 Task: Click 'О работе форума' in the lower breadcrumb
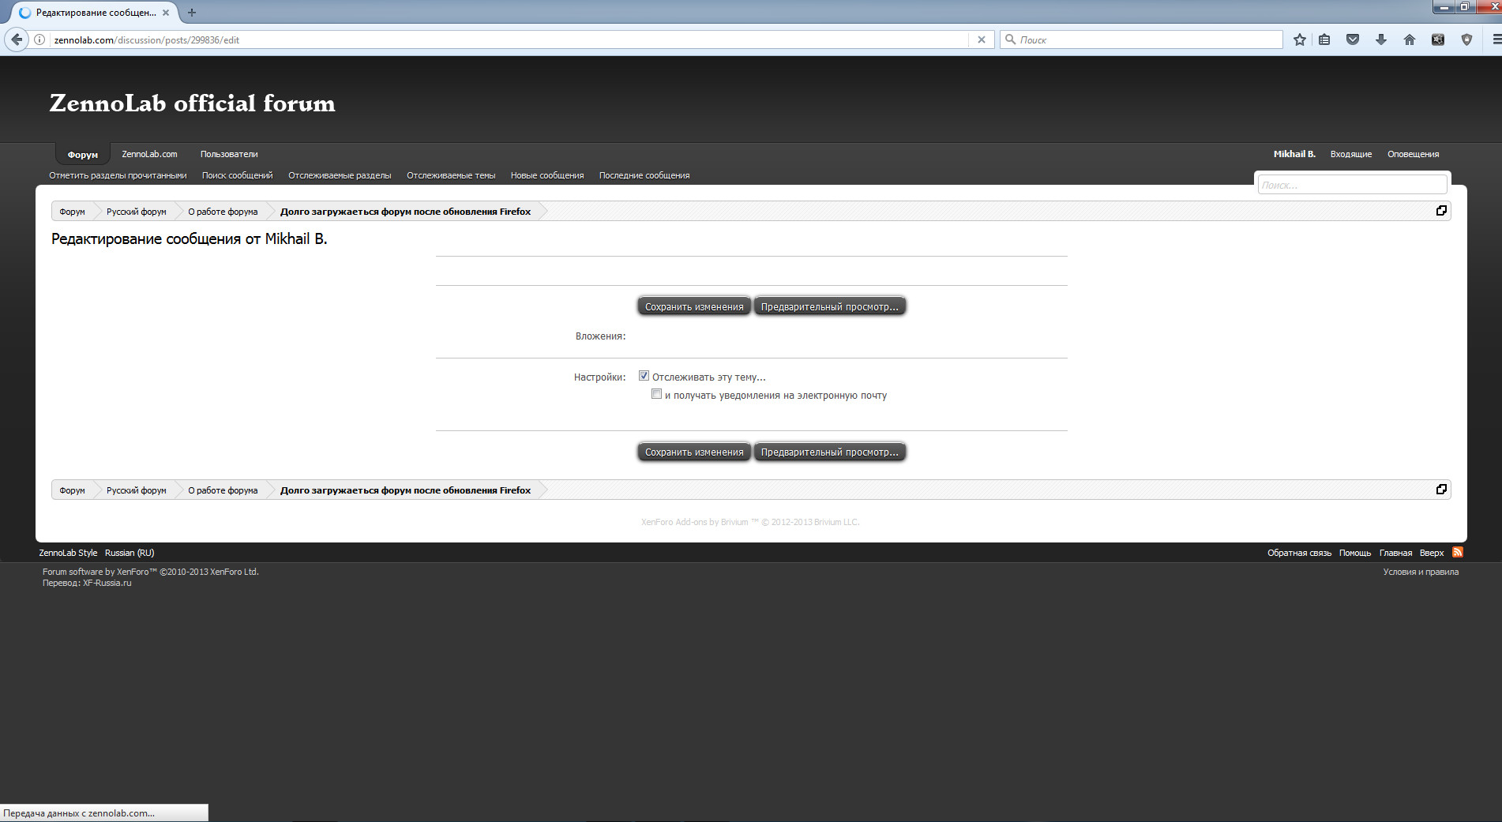(223, 490)
